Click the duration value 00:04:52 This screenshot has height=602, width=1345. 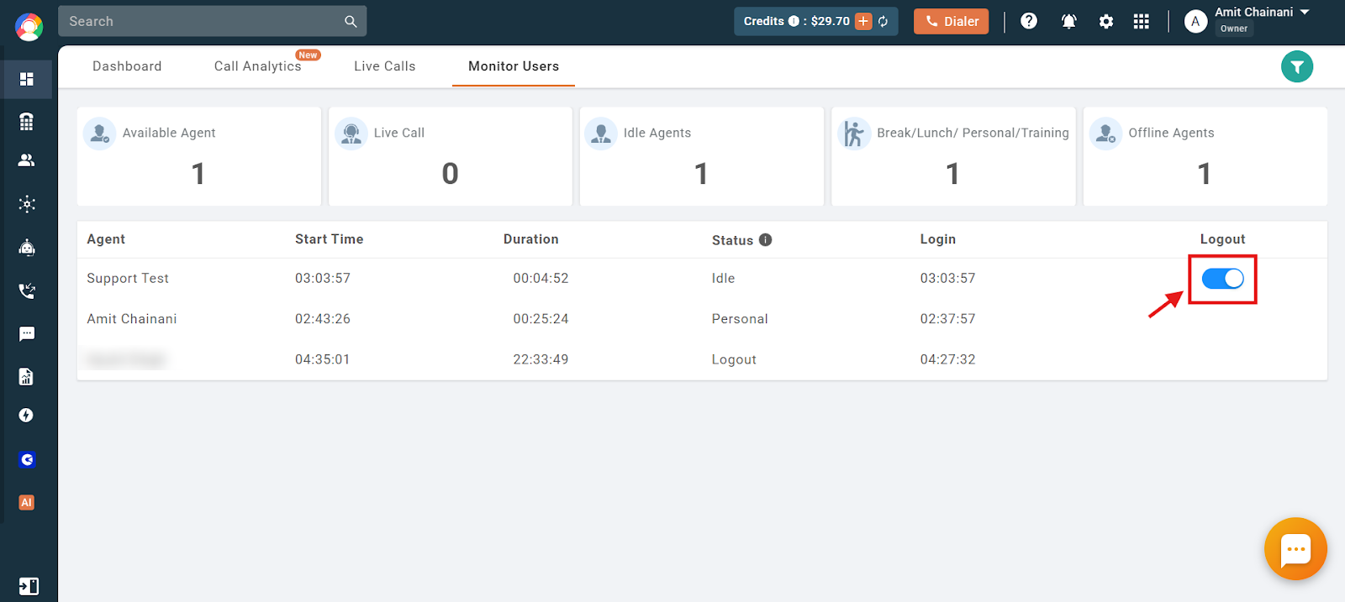[541, 279]
